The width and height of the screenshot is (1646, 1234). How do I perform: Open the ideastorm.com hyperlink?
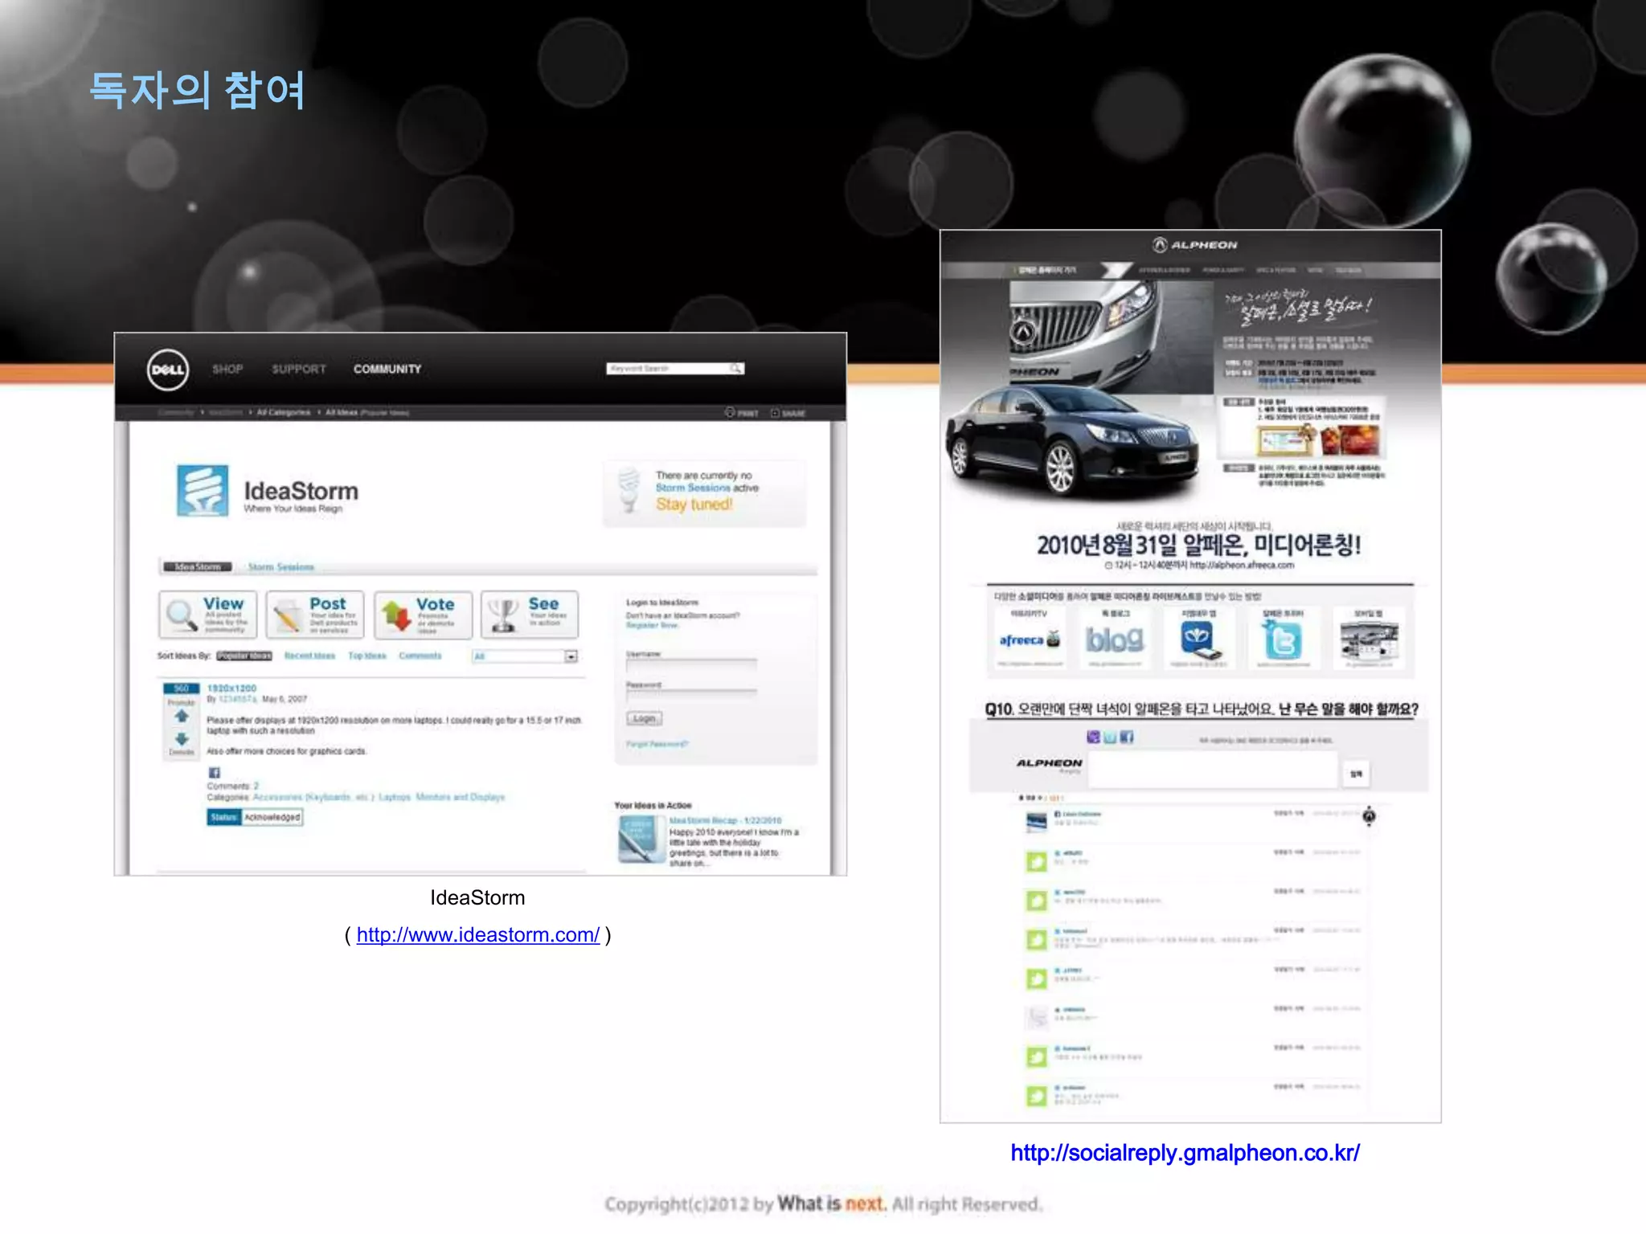pyautogui.click(x=477, y=935)
